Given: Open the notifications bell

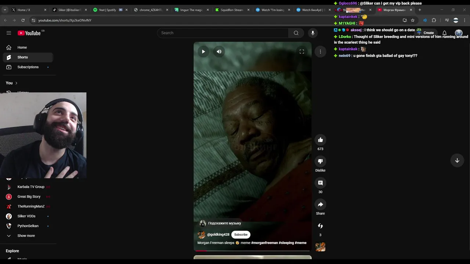Looking at the screenshot, I should (x=444, y=33).
